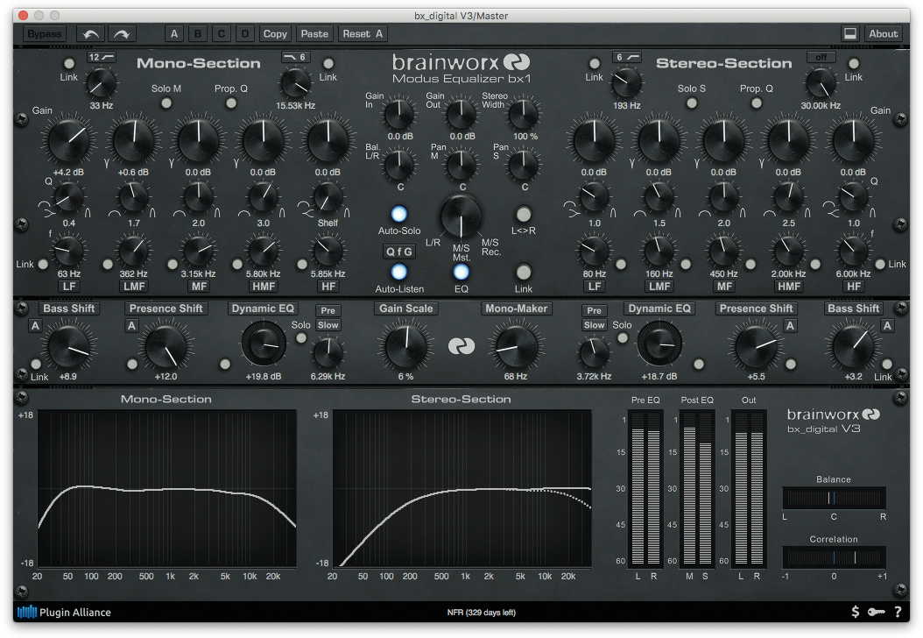Toggle the EQ on/off button
The width and height of the screenshot is (923, 638).
click(x=461, y=272)
